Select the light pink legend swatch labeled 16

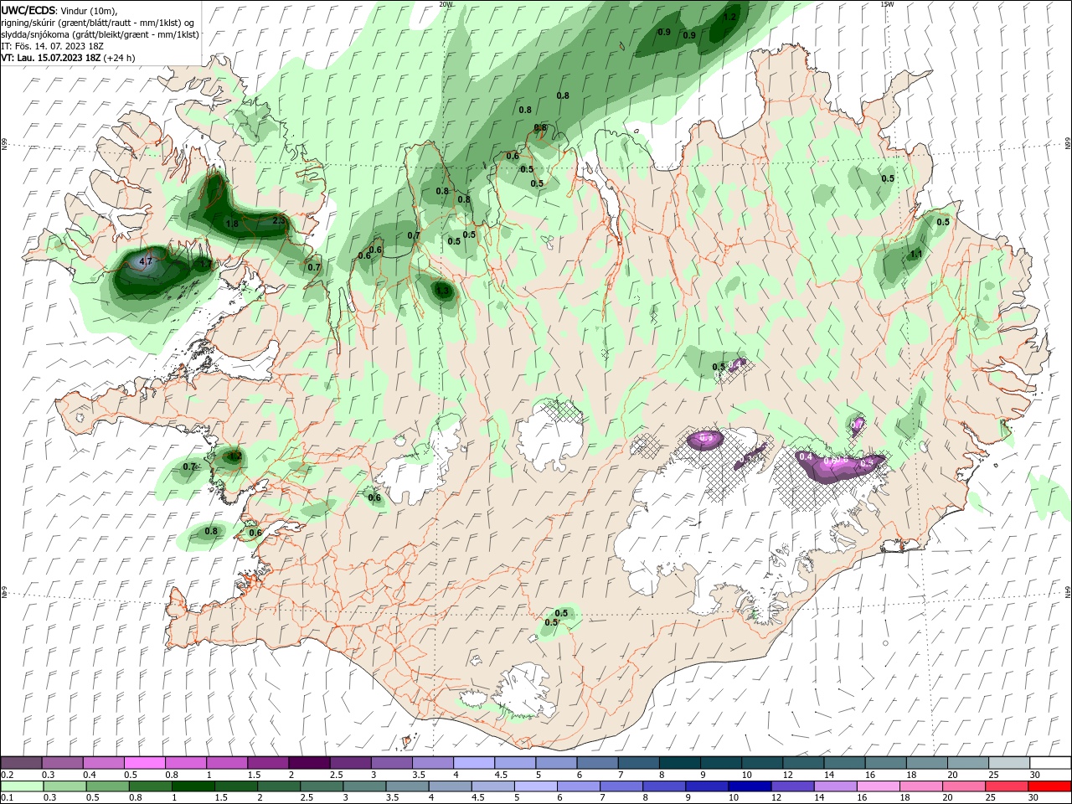878,786
